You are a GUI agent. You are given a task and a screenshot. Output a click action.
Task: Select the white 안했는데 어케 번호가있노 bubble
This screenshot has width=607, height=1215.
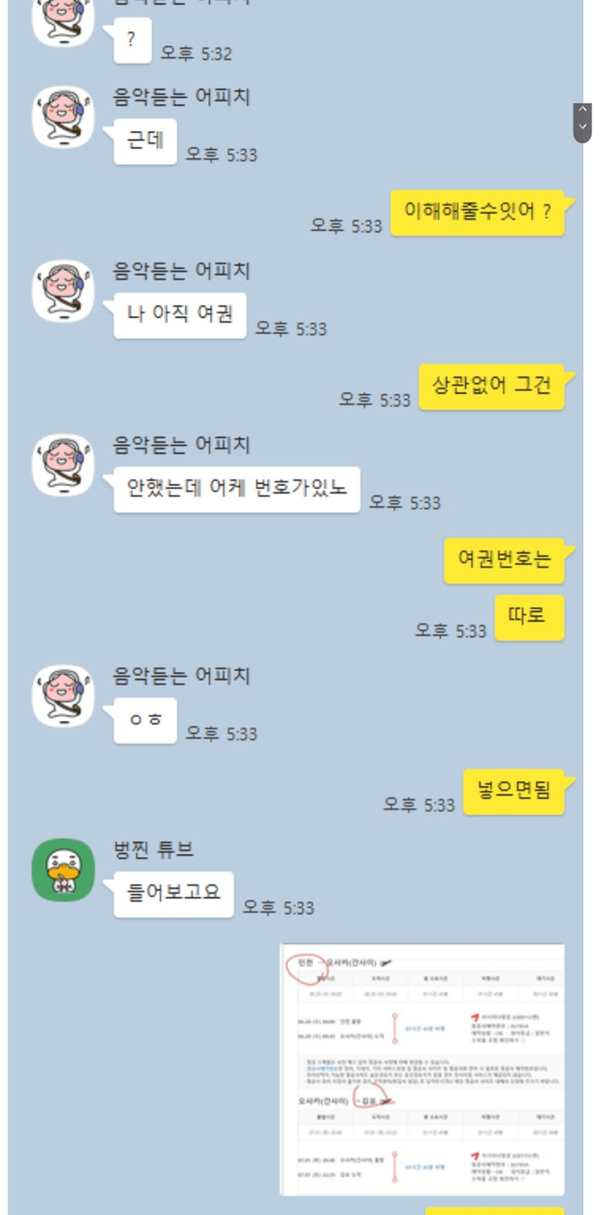pos(237,489)
